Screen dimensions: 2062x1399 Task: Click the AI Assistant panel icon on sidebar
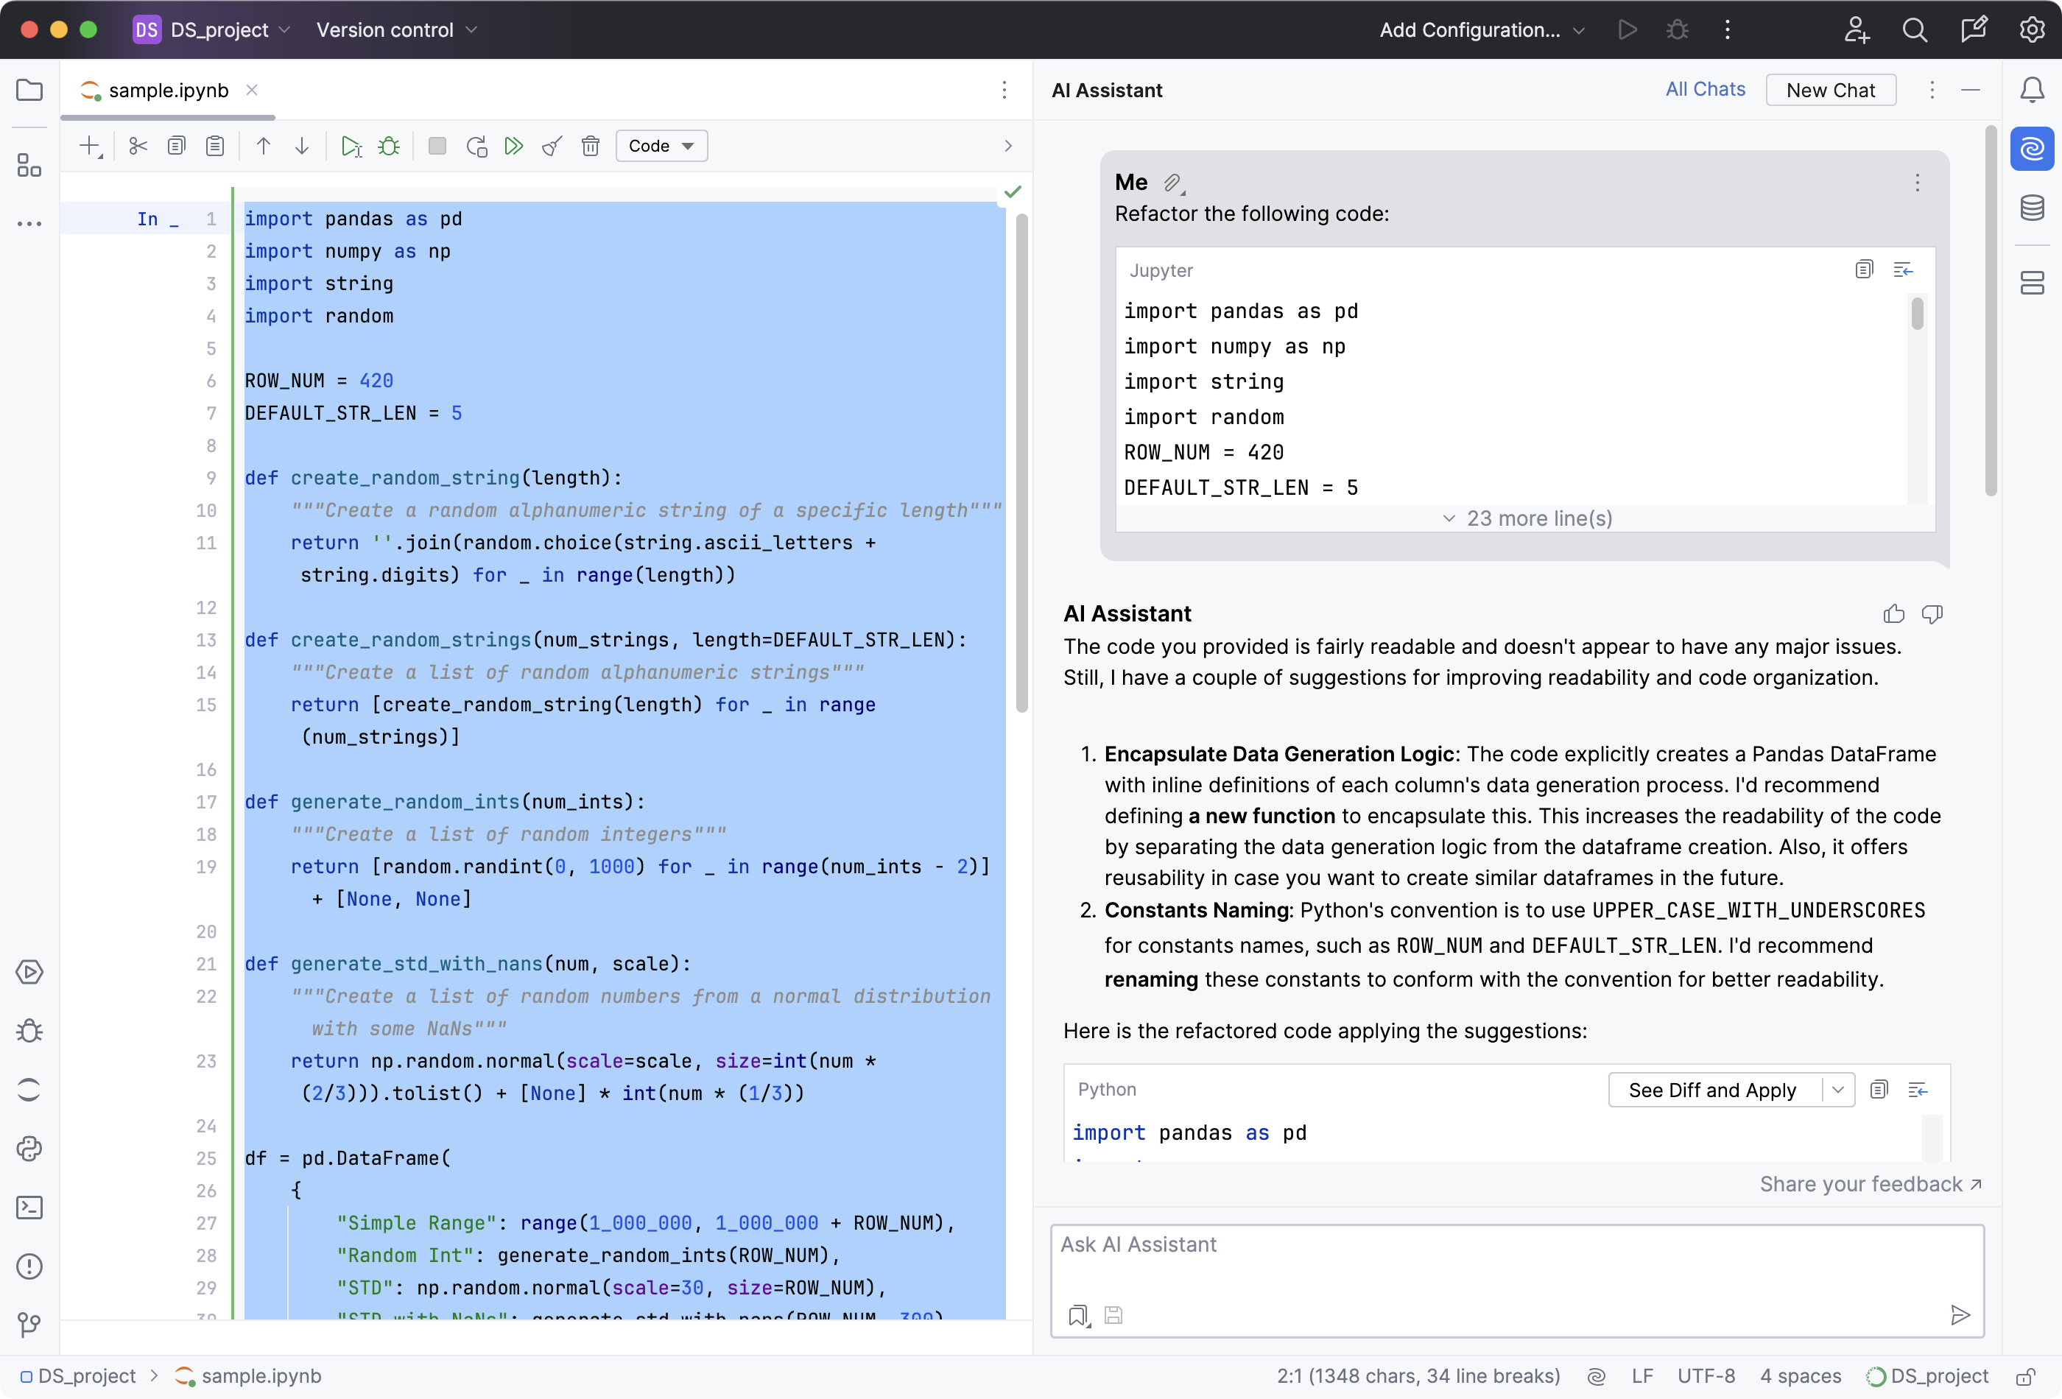point(2031,148)
